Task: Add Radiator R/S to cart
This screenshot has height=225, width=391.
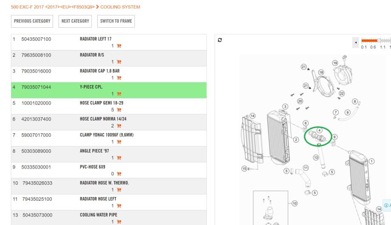Action: click(x=119, y=62)
